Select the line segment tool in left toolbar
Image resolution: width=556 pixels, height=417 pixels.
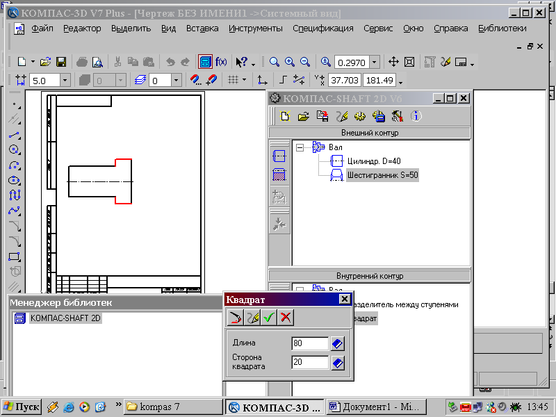[14, 135]
